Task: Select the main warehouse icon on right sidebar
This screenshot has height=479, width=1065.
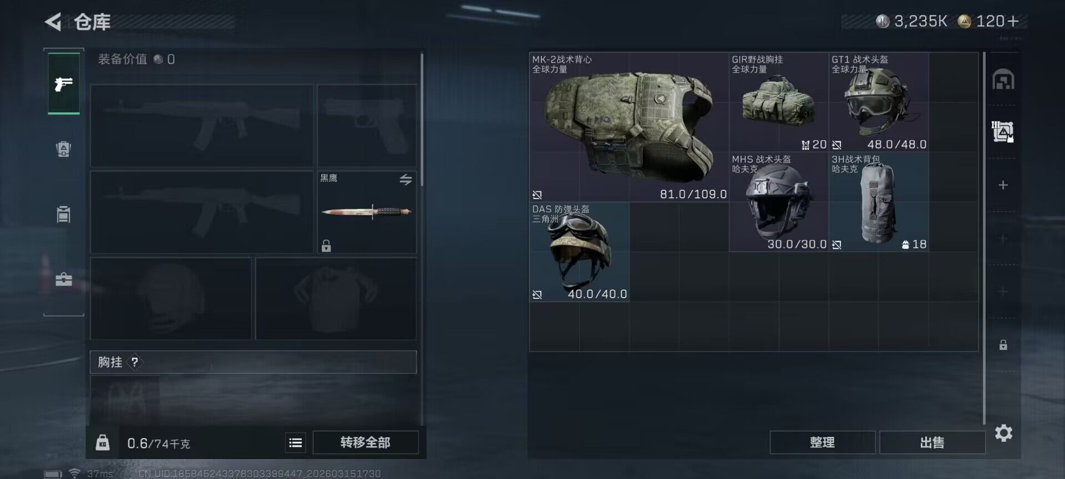Action: tap(1003, 79)
